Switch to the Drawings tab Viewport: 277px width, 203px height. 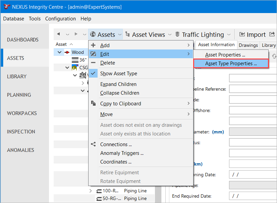point(248,45)
